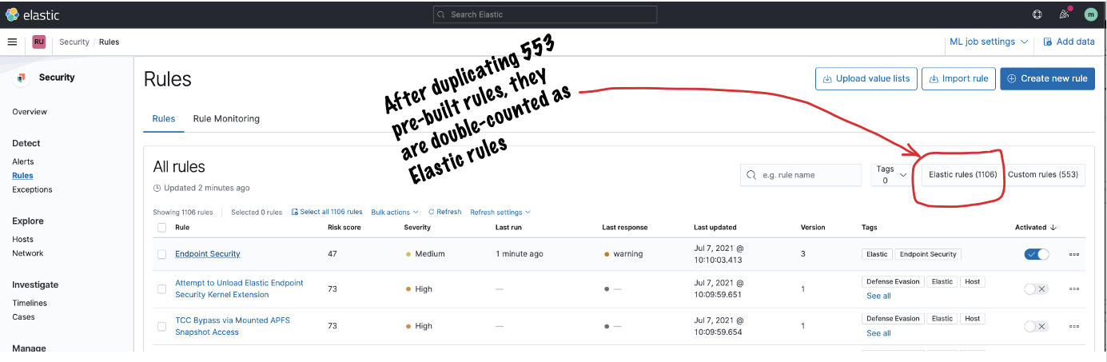Open row actions for TCC Bypass rule
Image resolution: width=1107 pixels, height=362 pixels.
coord(1074,326)
